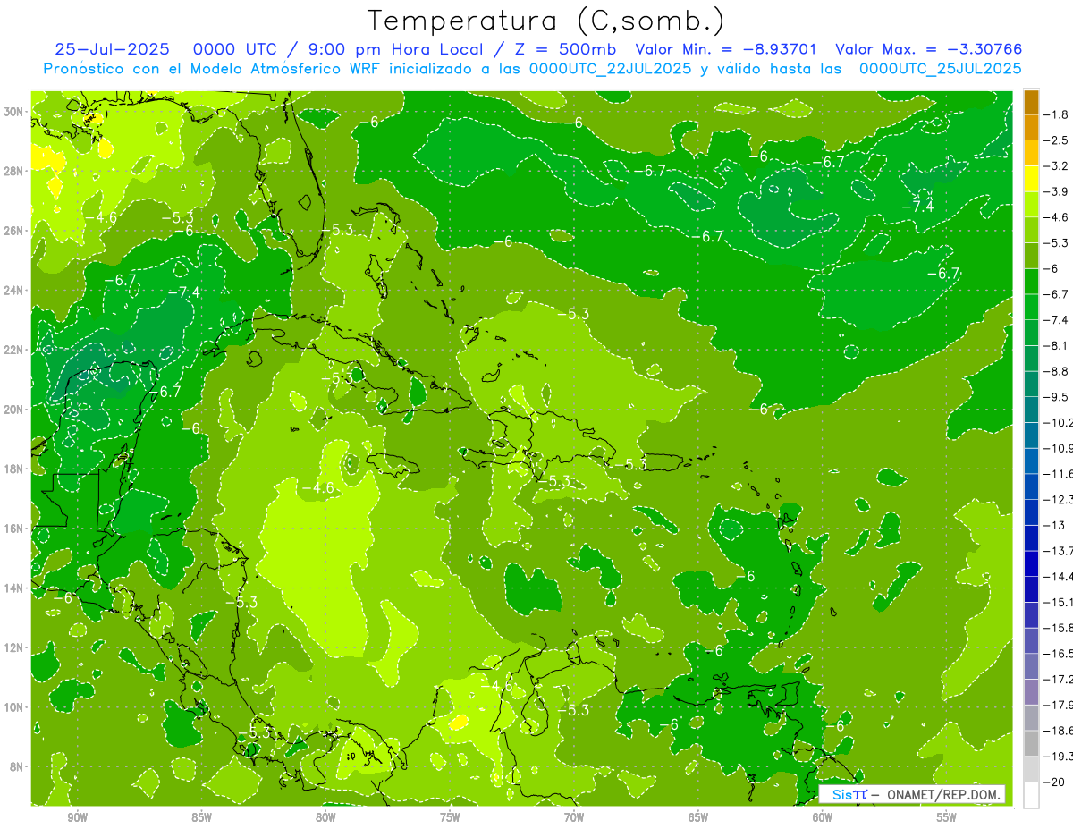The height and width of the screenshot is (829, 1073).
Task: Click the '-14.4' color bar legend value
Action: coord(1058,576)
